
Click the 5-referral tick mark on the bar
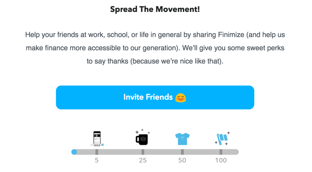97,152
